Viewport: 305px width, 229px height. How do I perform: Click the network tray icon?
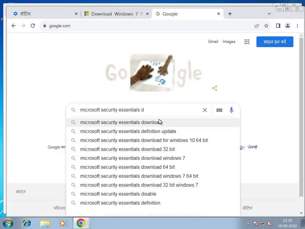click(263, 223)
